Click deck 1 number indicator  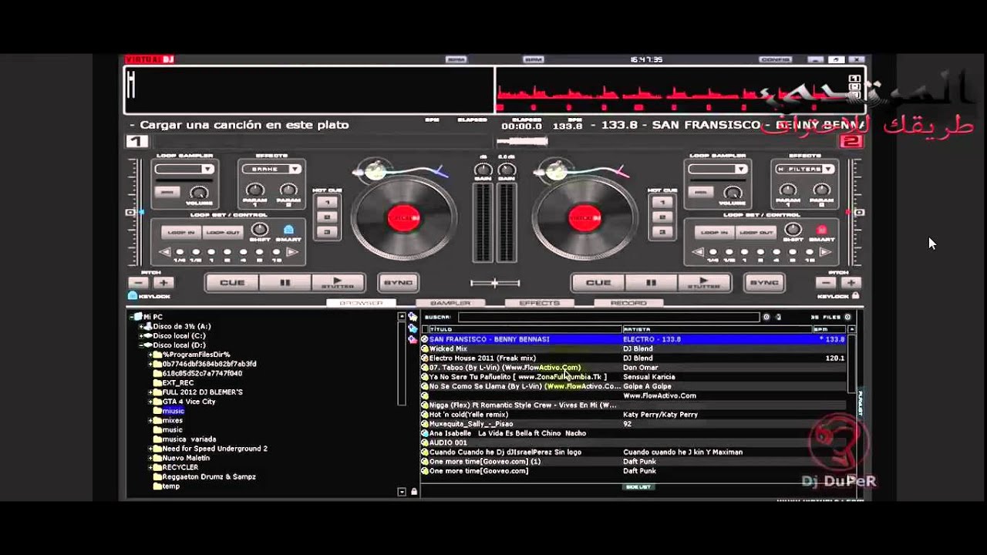click(136, 141)
